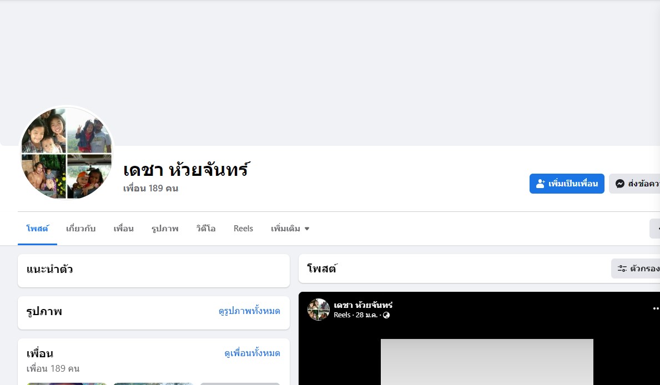660x385 pixels.
Task: Go to the วิดีโอ tab
Action: coord(206,229)
